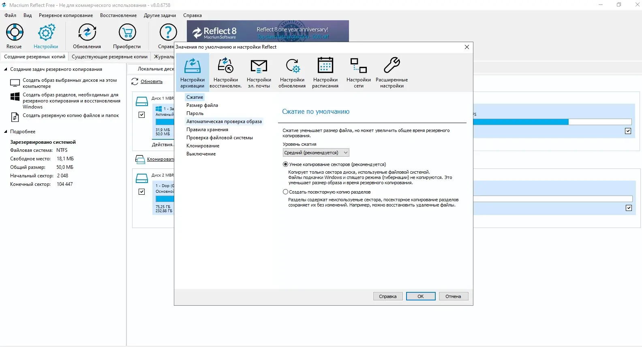
Task: Click the Диск 1 partition usage bar
Action: tap(165, 121)
